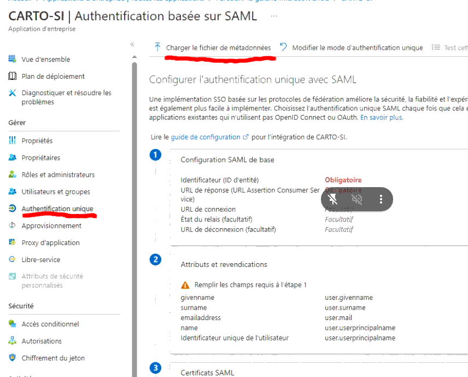
Task: Select Authentification unique menu item
Action: click(57, 208)
